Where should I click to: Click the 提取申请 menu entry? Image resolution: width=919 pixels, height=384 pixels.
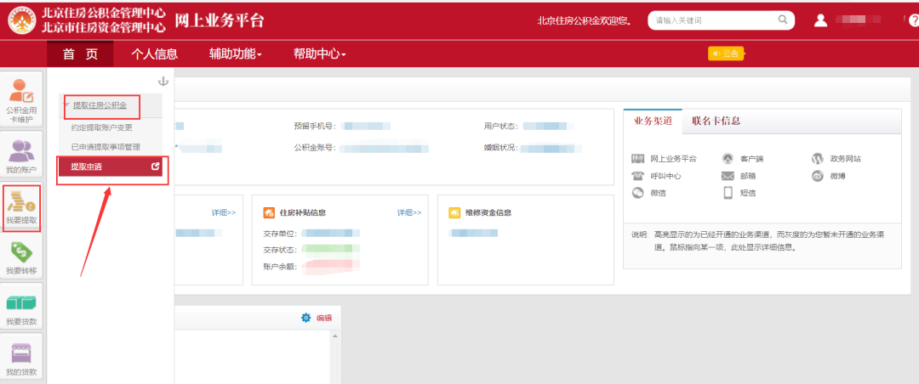point(87,167)
